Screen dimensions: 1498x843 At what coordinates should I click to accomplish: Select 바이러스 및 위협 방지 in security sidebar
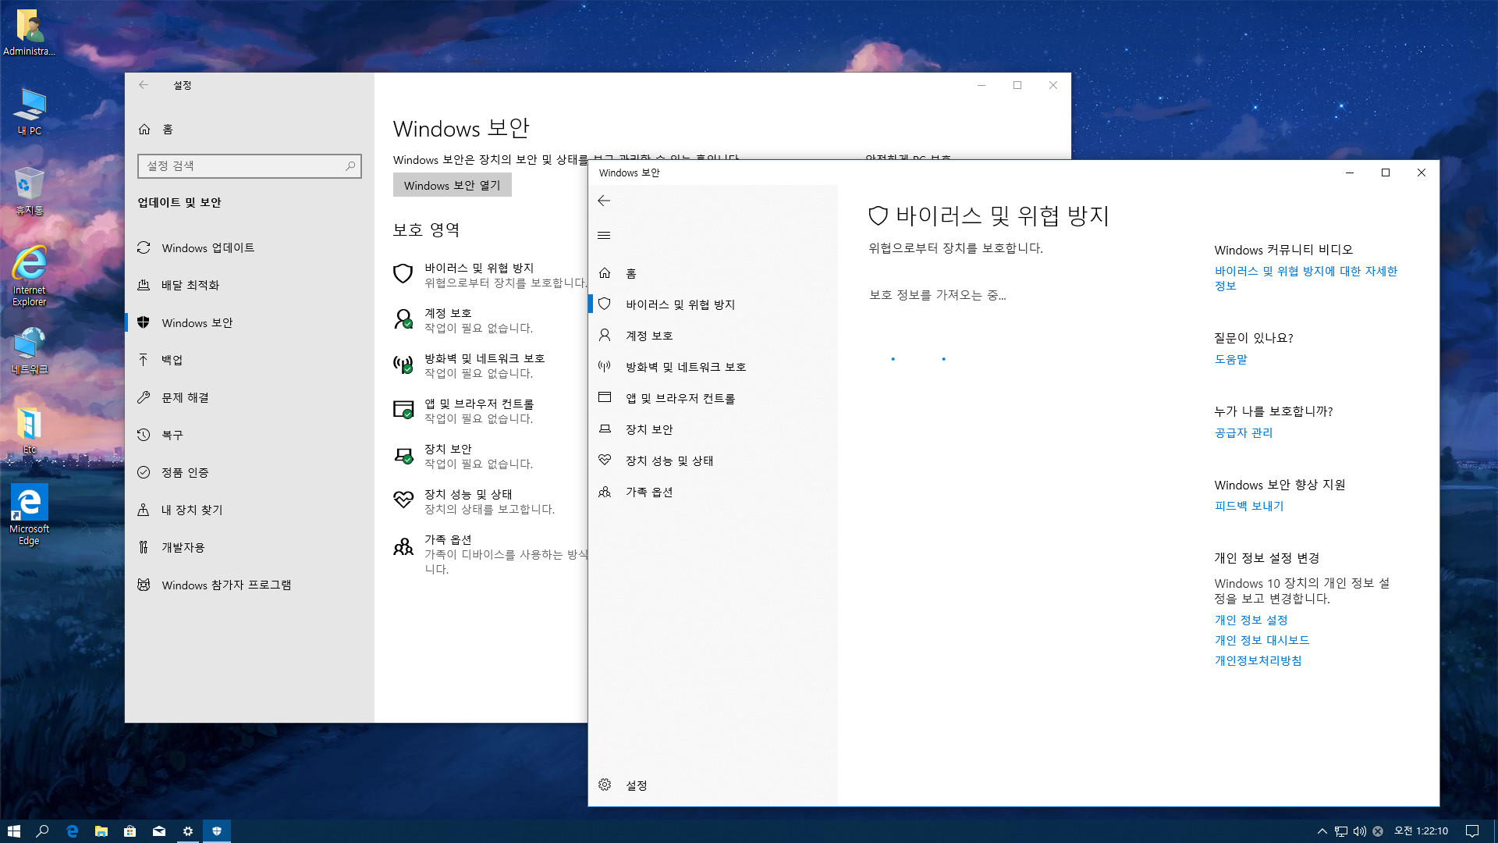point(680,304)
